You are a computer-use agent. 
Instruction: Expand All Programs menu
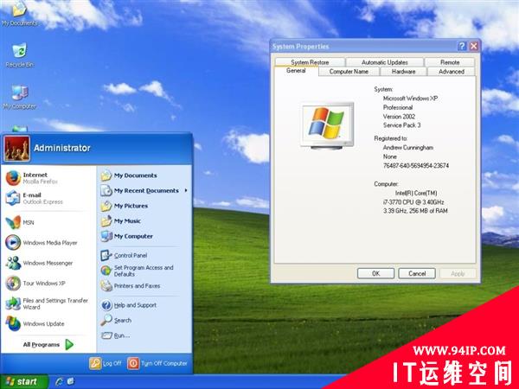[x=48, y=344]
